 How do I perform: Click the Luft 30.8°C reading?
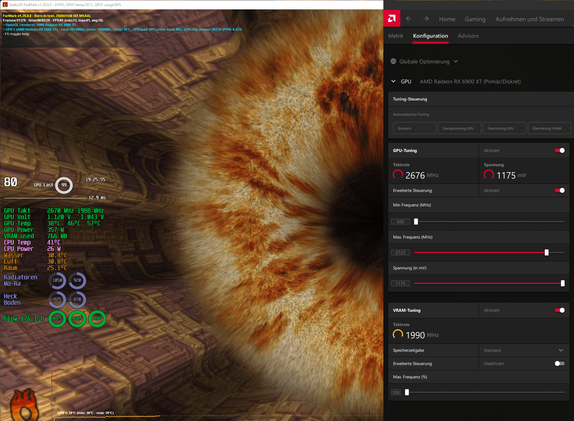click(57, 261)
